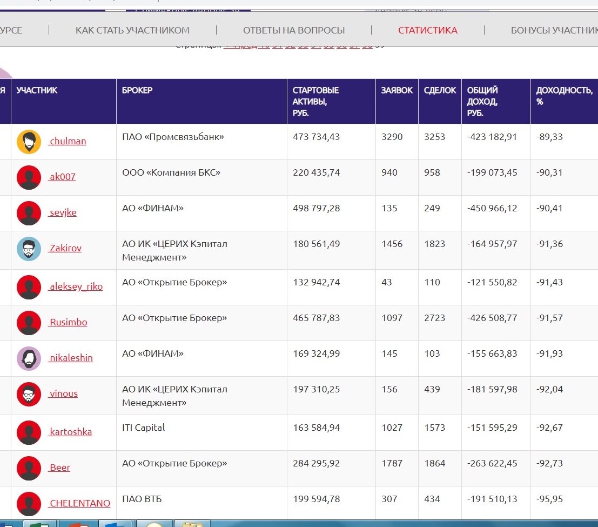Select start assets value 132 942,74

click(x=316, y=282)
